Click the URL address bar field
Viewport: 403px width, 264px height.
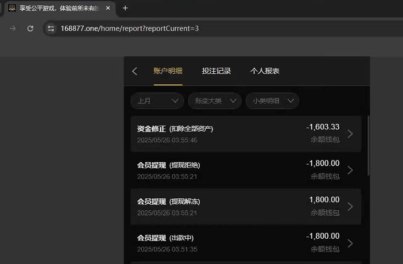click(220, 28)
